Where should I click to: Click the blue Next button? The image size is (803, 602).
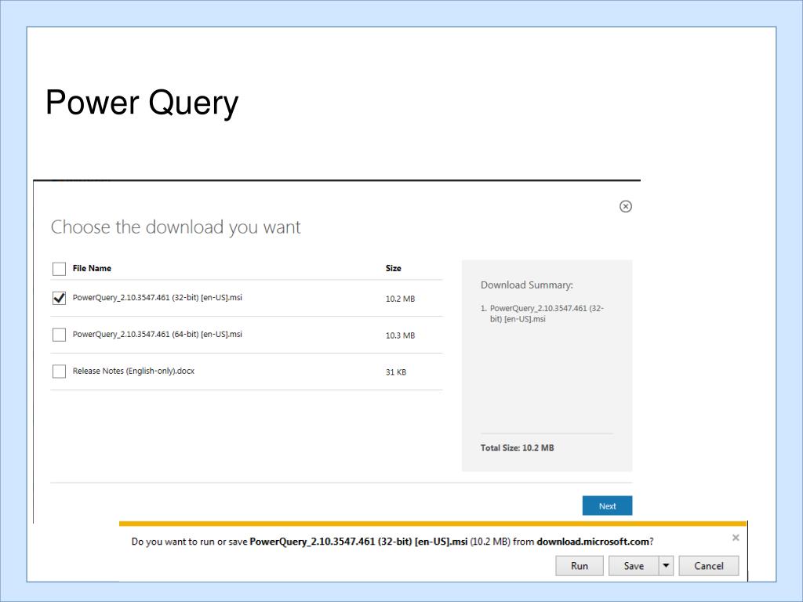coord(608,506)
